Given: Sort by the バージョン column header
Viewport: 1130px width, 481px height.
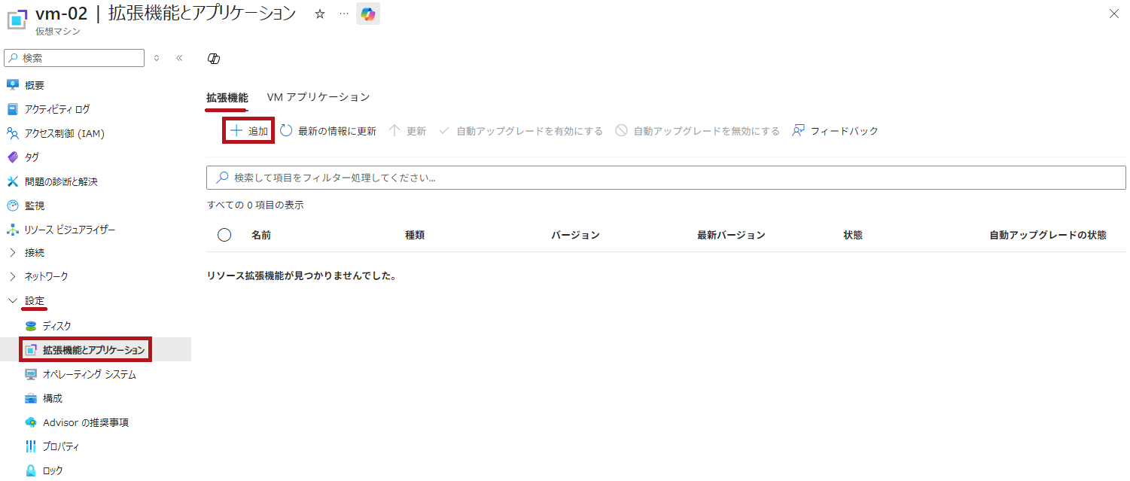Looking at the screenshot, I should (575, 235).
